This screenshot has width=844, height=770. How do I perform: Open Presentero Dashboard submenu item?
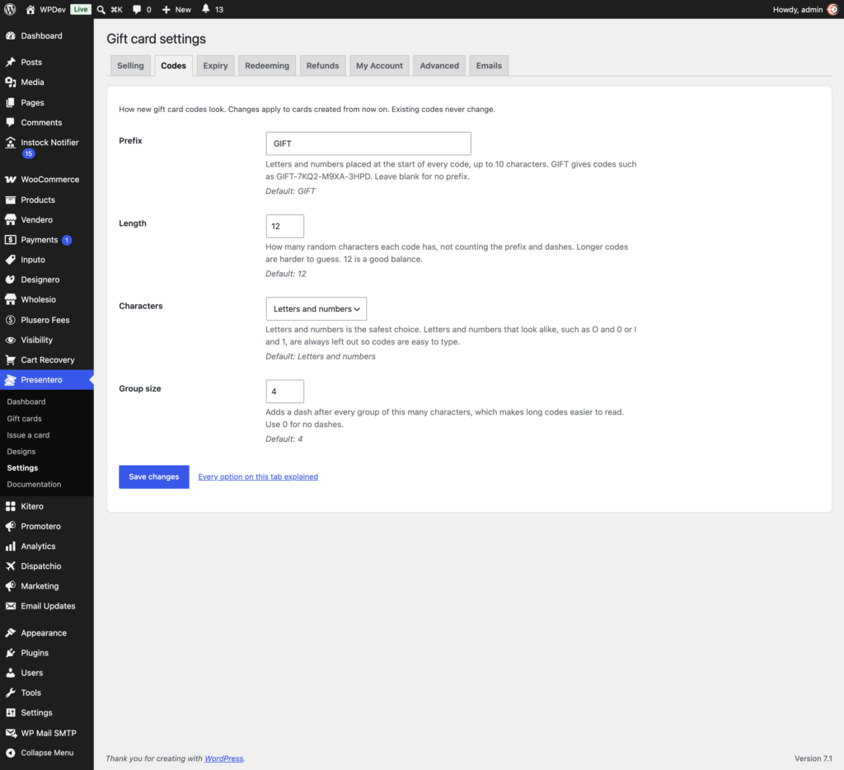[26, 401]
